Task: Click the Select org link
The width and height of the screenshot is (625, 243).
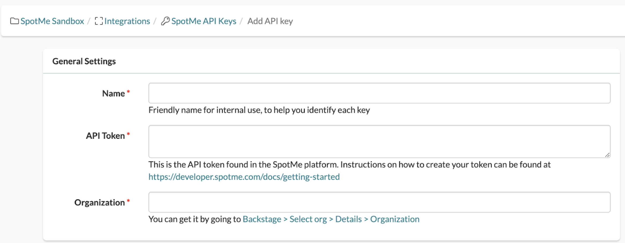Action: point(308,219)
